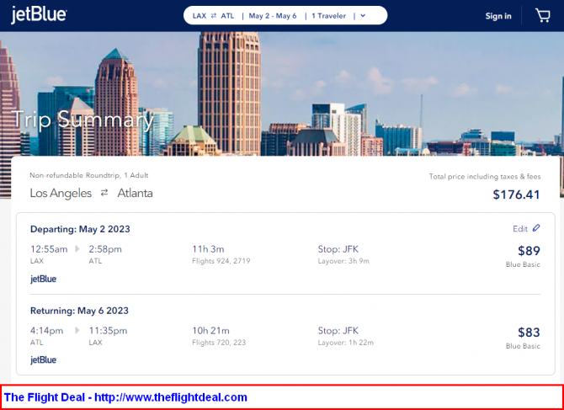564x410 pixels.
Task: Click the $89 departing fare
Action: tap(529, 251)
